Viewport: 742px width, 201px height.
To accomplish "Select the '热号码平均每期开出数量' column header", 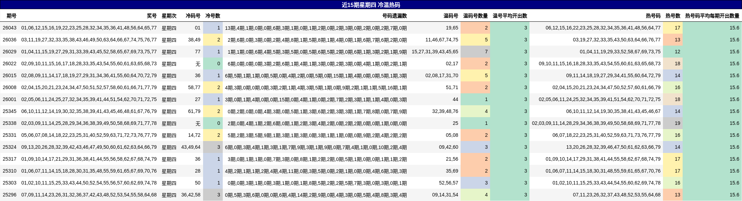I will (x=712, y=16).
